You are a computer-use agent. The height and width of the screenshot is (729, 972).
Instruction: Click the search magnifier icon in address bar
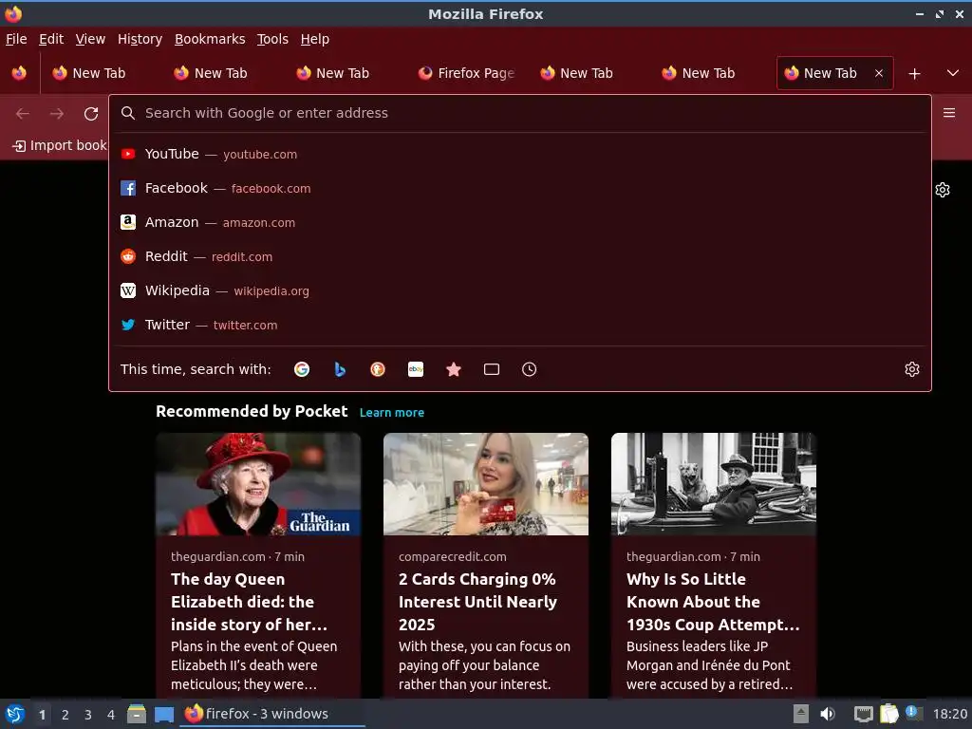click(x=128, y=113)
